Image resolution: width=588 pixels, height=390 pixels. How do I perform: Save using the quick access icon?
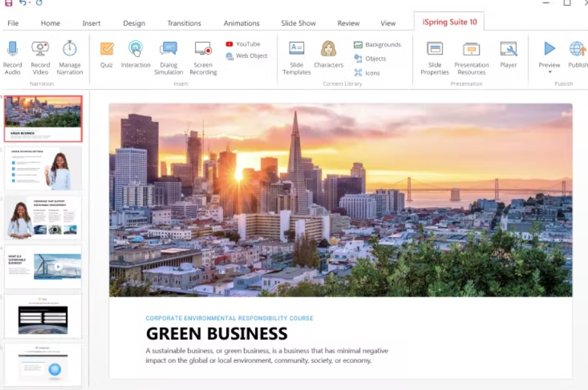point(8,3)
